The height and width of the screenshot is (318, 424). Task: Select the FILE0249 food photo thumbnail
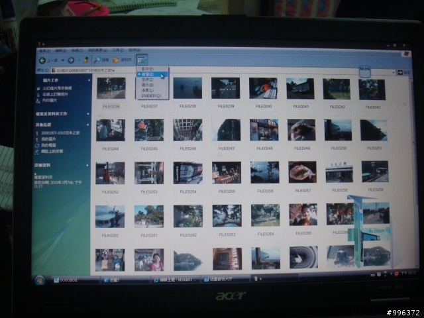(x=301, y=130)
